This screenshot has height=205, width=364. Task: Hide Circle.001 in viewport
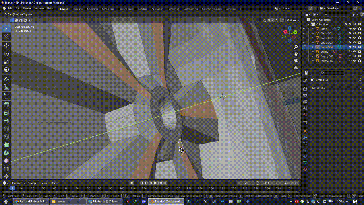coord(355,33)
